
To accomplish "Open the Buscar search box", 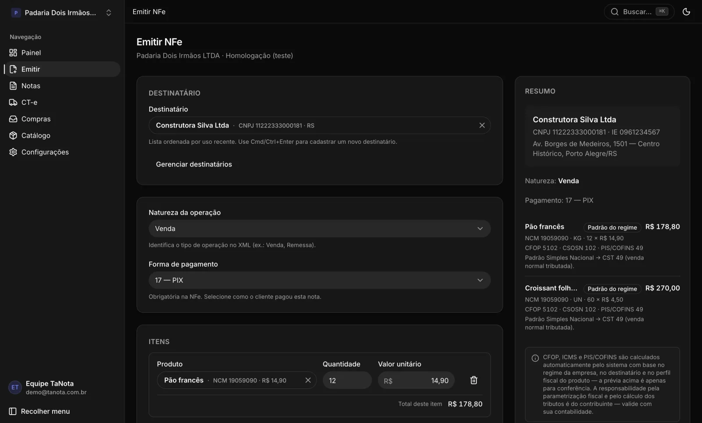I will pyautogui.click(x=639, y=12).
